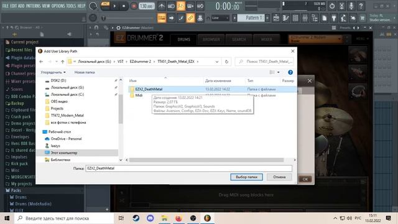Open the project picker page icon
Viewport: 398px width, 224px height.
tap(324, 18)
